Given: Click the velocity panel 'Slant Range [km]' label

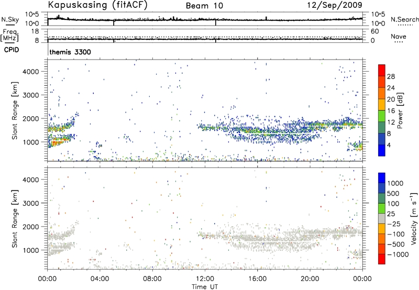Looking at the screenshot, I should point(15,218).
